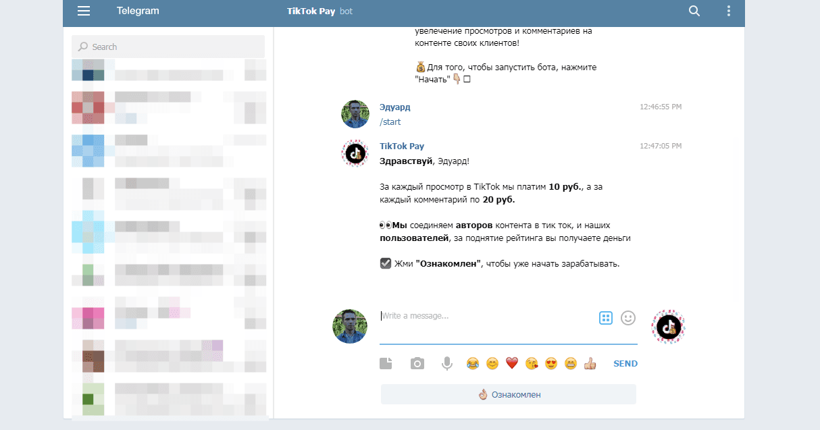Click the Эдуард sender name link
The image size is (820, 430).
pyautogui.click(x=394, y=107)
